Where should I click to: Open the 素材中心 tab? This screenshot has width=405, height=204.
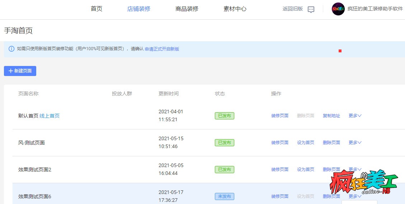point(235,9)
